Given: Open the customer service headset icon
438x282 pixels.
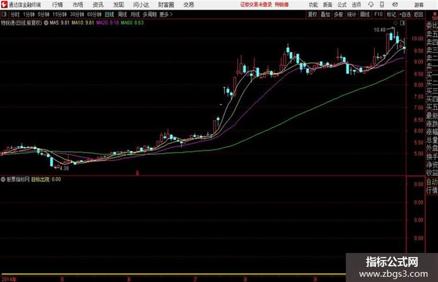Looking at the screenshot, I should pyautogui.click(x=371, y=5).
